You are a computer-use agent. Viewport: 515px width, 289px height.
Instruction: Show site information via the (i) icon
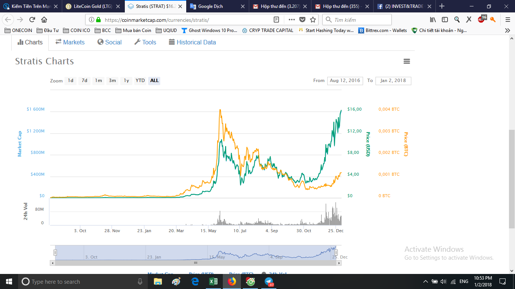[92, 20]
